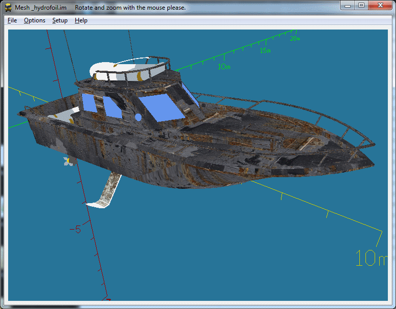Click the green 10m axis label
Image resolution: width=396 pixels, height=309 pixels.
224,67
